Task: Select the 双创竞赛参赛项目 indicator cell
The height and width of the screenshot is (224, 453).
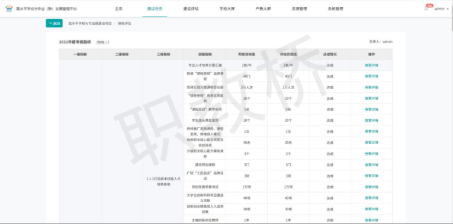Action: click(205, 187)
